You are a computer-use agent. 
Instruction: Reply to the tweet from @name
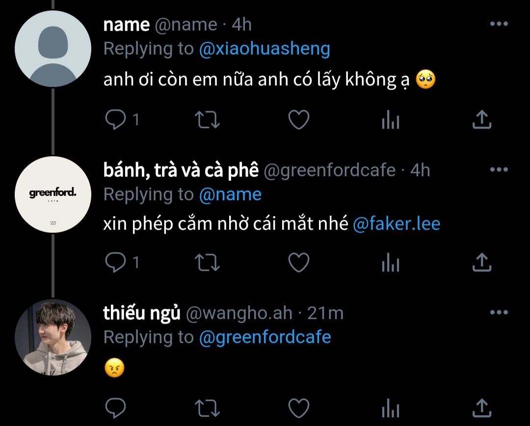pos(116,120)
